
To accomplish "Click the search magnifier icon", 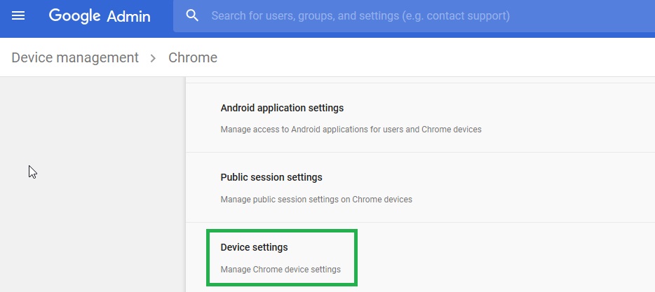I will click(x=192, y=16).
